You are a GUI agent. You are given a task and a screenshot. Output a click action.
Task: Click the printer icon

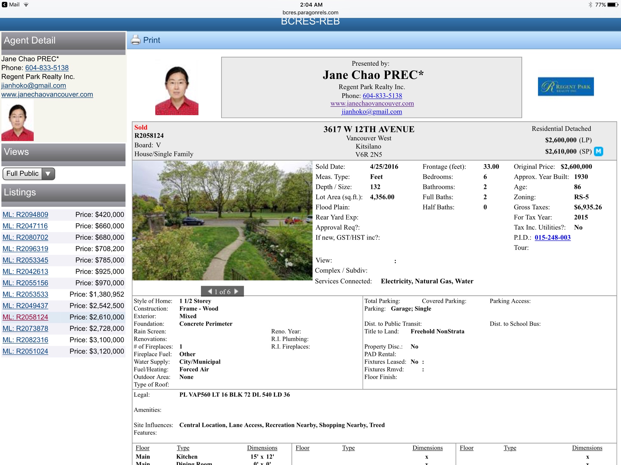click(x=135, y=40)
